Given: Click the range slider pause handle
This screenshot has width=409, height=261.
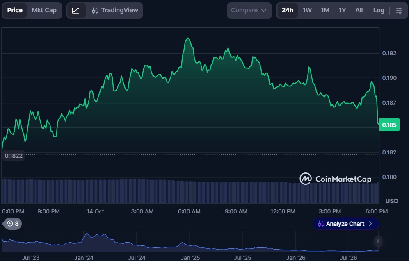Looking at the screenshot, I should click(x=378, y=241).
